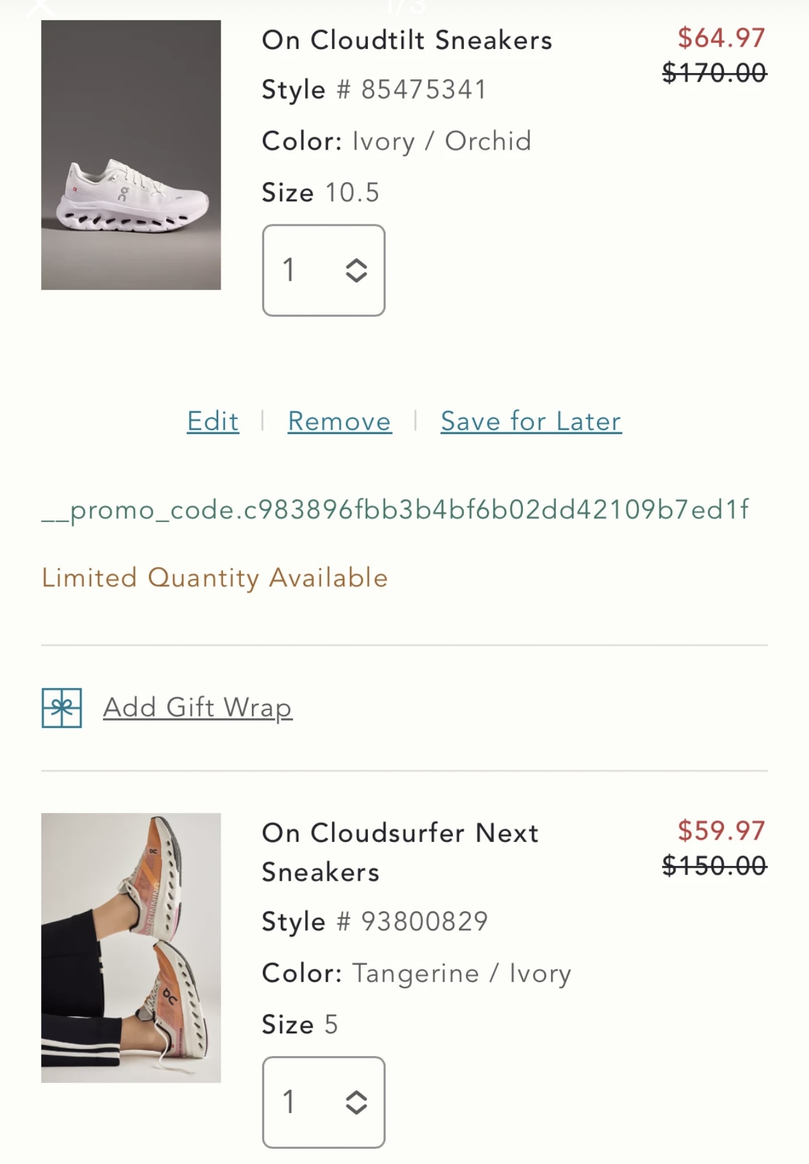809x1164 pixels.
Task: Open quantity selector for Cloudsurfer Next Sneakers
Action: point(323,1102)
